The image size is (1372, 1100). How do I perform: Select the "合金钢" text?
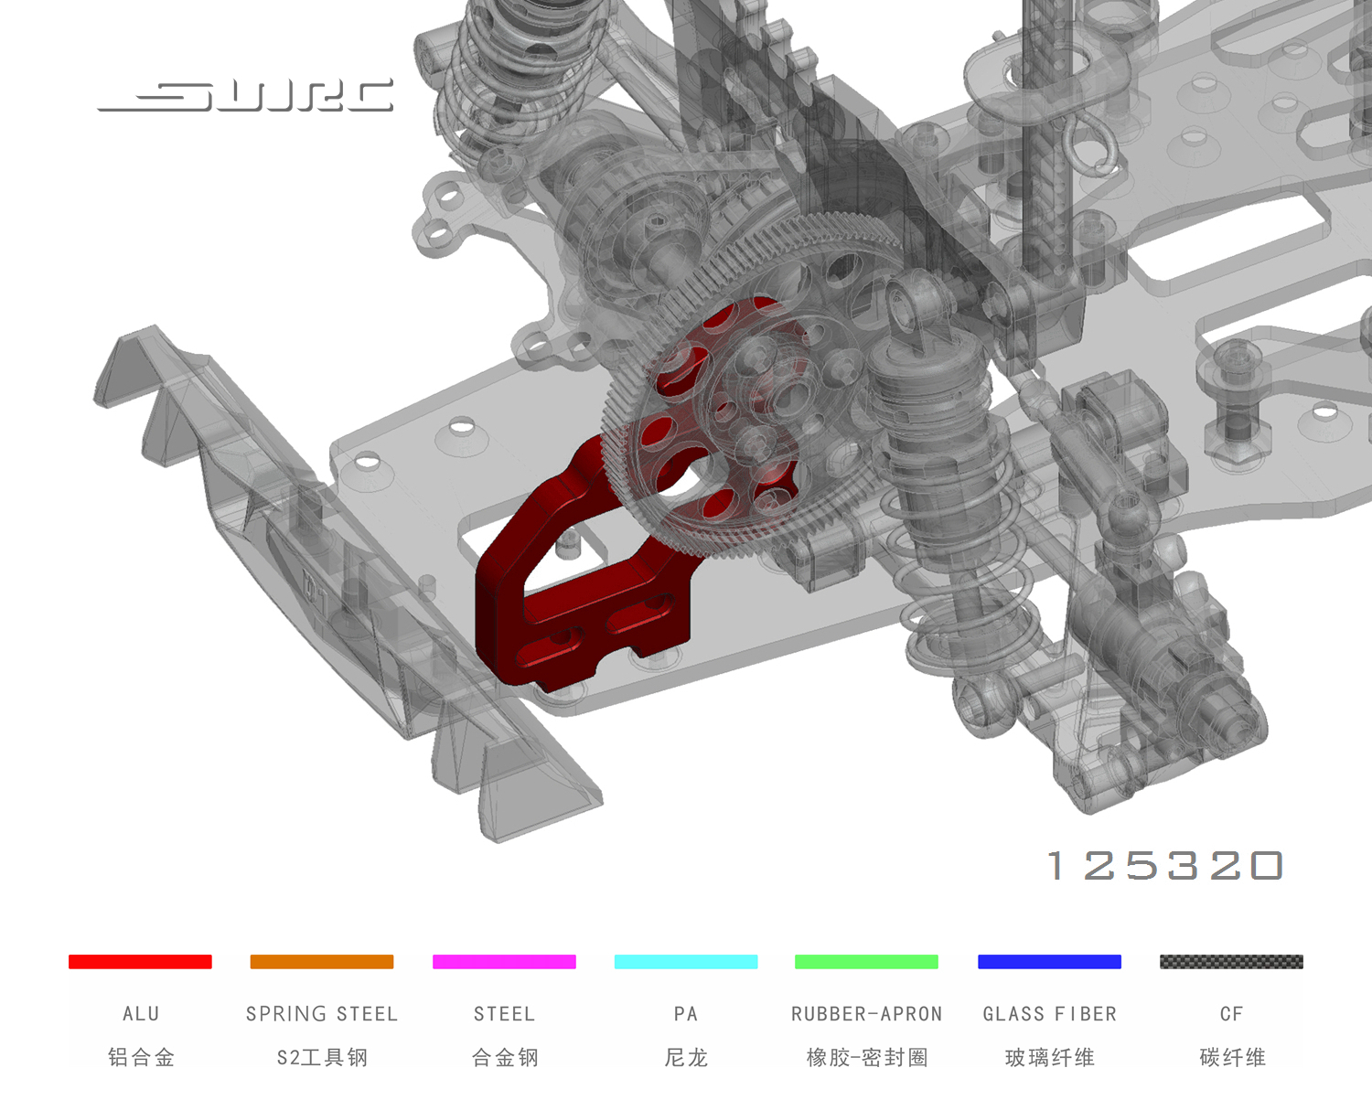point(505,1058)
